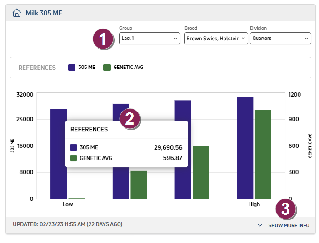Click the UPDATED timestamp in the footer
Viewport: 319px width, 243px height.
tap(67, 224)
